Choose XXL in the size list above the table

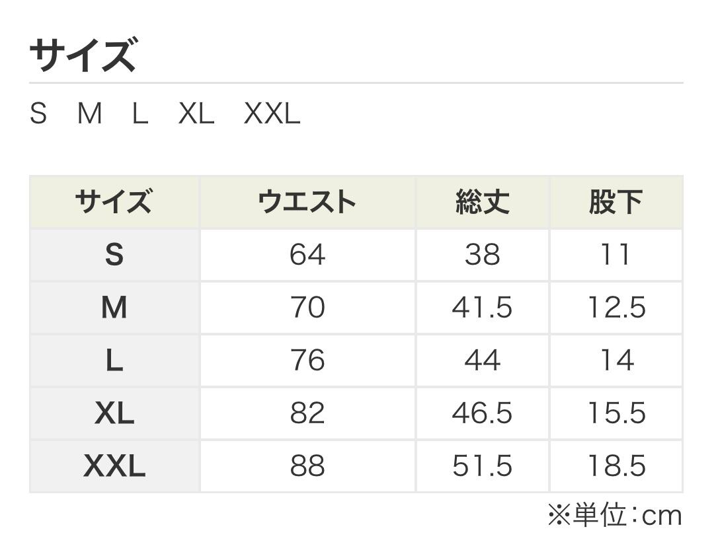pyautogui.click(x=272, y=114)
